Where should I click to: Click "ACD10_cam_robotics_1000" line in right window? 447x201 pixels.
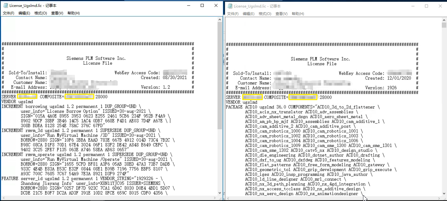pos(304,131)
